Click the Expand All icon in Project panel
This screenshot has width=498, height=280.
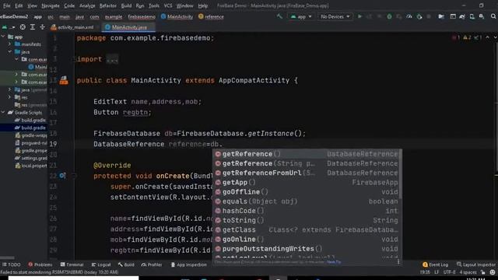(33, 27)
